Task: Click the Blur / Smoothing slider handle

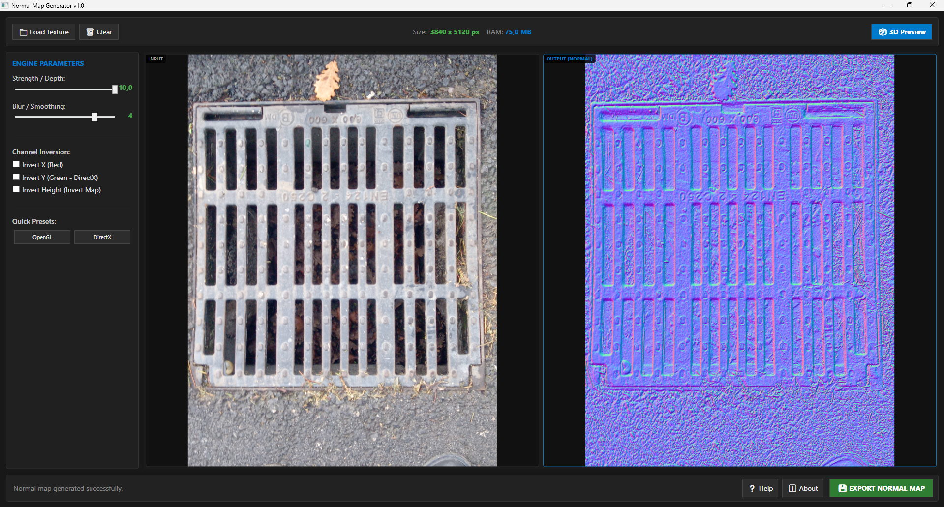Action: (94, 117)
